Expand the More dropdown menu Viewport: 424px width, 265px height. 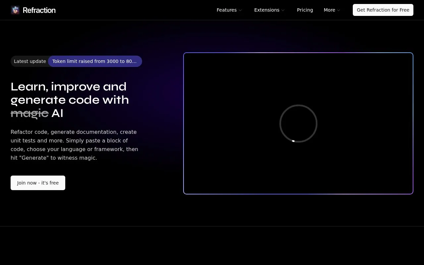coord(332,10)
